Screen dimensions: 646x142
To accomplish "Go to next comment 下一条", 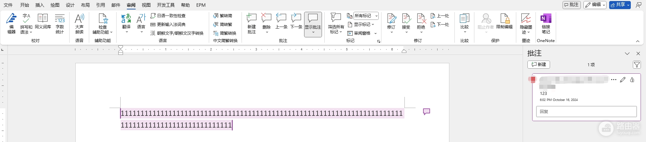I will (x=296, y=21).
